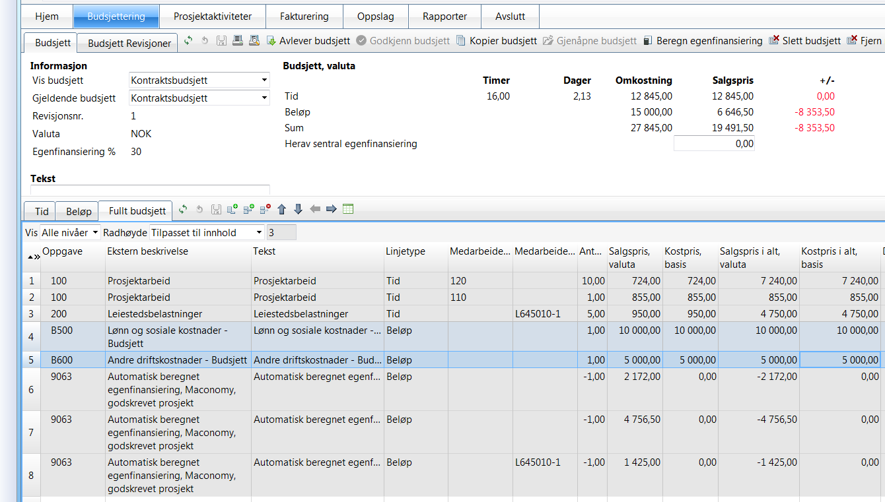The height and width of the screenshot is (502, 885).
Task: Open the green table layout icon
Action: [348, 209]
